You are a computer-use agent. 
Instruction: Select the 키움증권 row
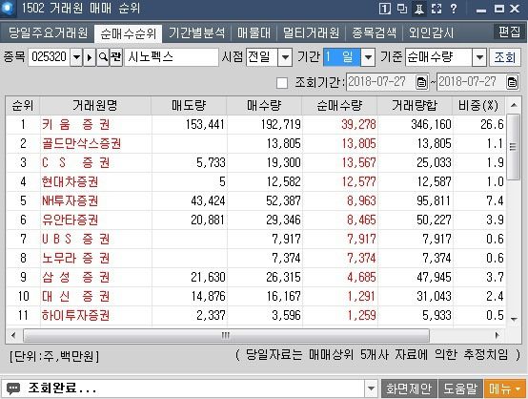[255, 124]
